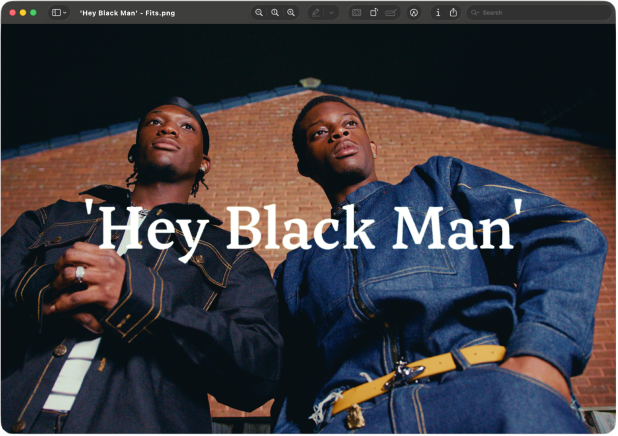The image size is (618, 436).
Task: Expand the sidebar view options chevron
Action: pyautogui.click(x=65, y=13)
